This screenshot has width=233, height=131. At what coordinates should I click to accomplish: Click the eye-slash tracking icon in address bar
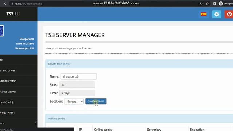click(x=201, y=4)
